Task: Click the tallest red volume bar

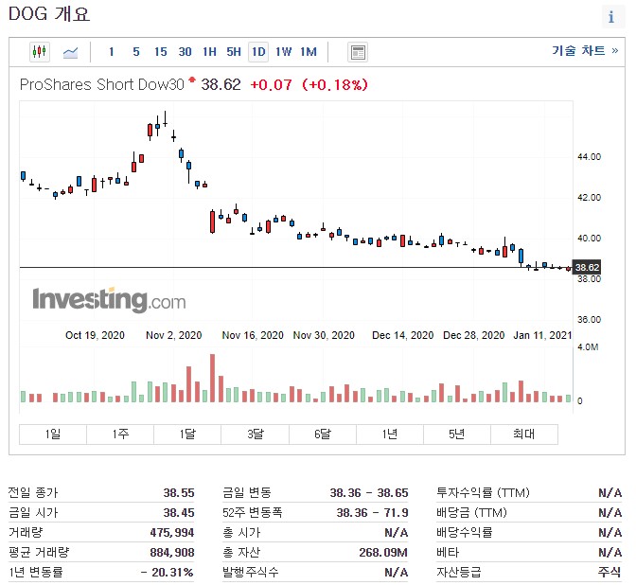Action: pos(213,378)
